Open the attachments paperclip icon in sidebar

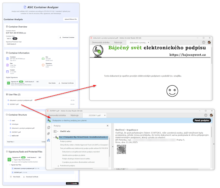click(x=48, y=134)
